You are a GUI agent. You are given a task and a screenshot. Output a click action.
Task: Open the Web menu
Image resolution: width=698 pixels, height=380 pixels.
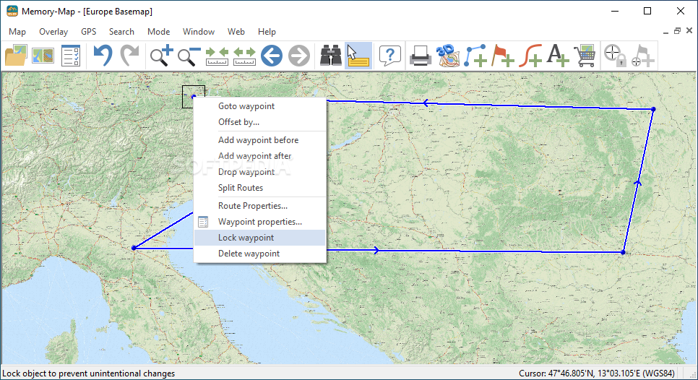(x=236, y=32)
